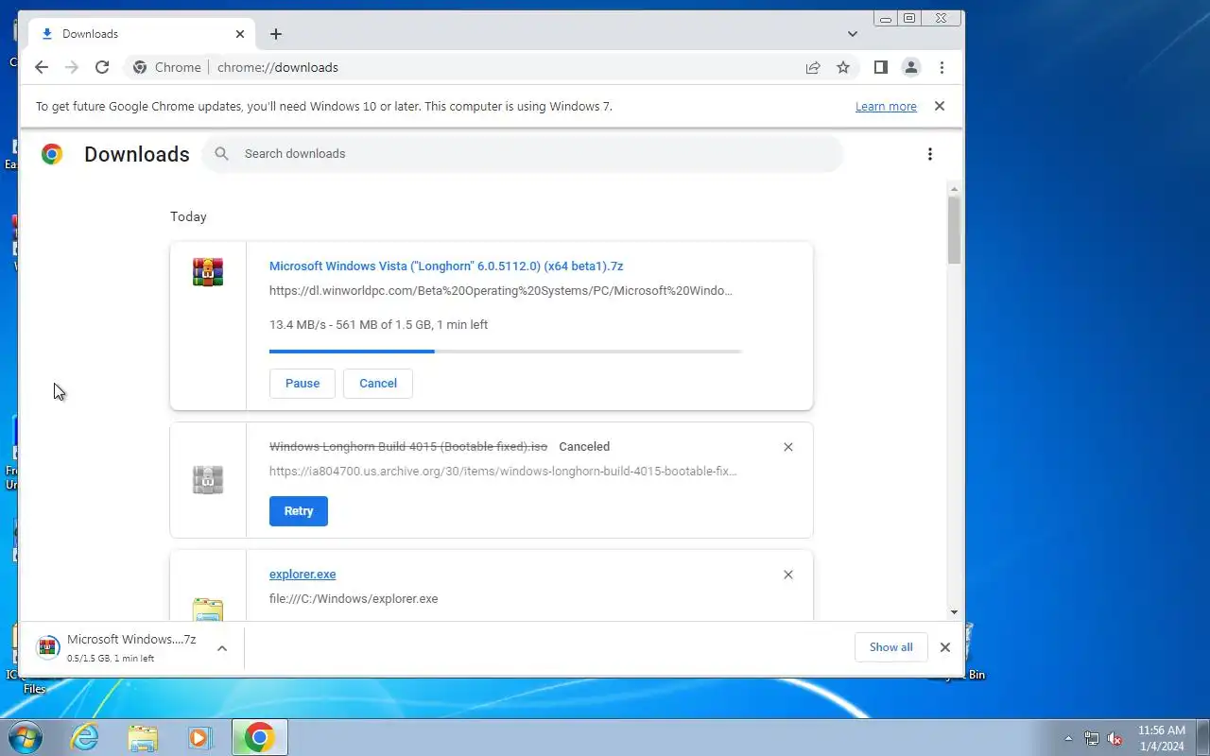This screenshot has width=1210, height=756.
Task: Click Show all downloads button
Action: (x=891, y=647)
